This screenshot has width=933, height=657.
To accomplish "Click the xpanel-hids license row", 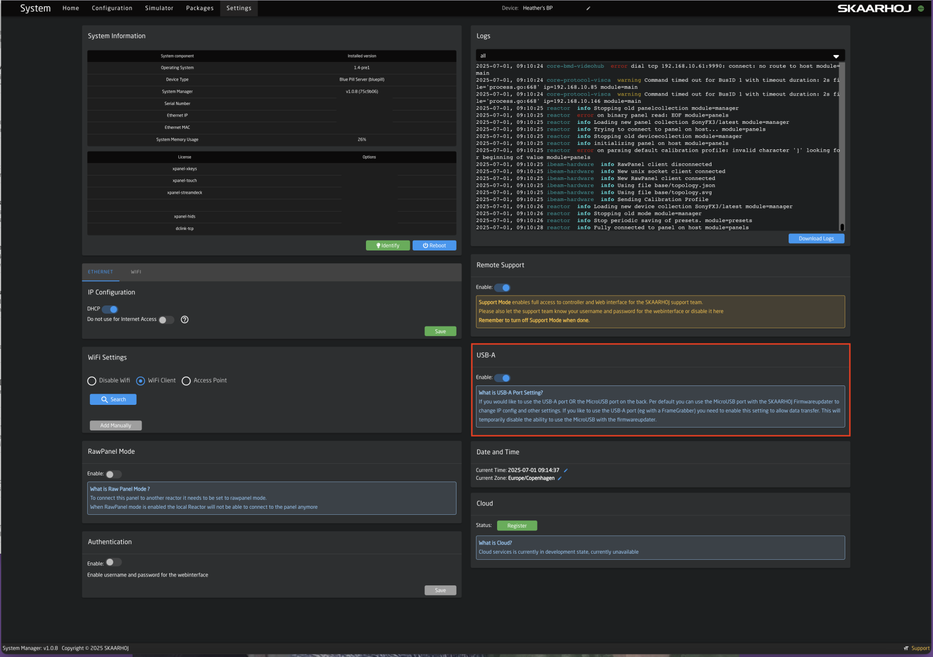I will tap(272, 217).
